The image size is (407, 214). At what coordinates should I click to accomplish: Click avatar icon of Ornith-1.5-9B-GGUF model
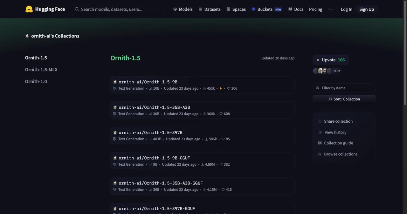click(x=115, y=158)
